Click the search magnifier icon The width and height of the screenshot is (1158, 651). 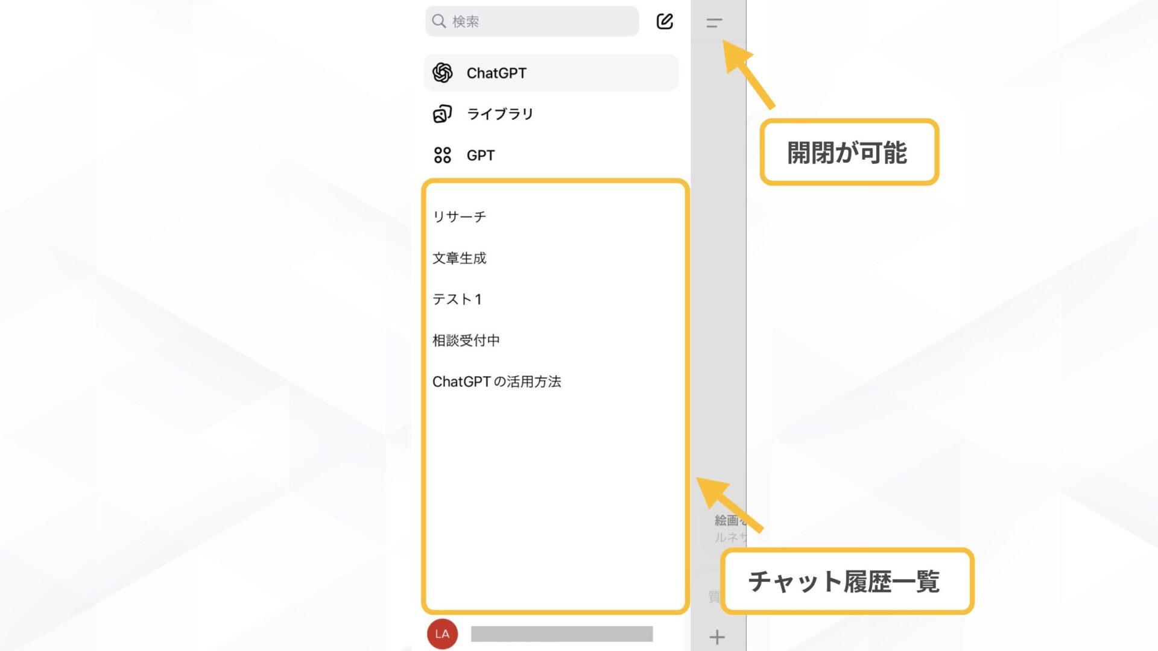(x=438, y=21)
